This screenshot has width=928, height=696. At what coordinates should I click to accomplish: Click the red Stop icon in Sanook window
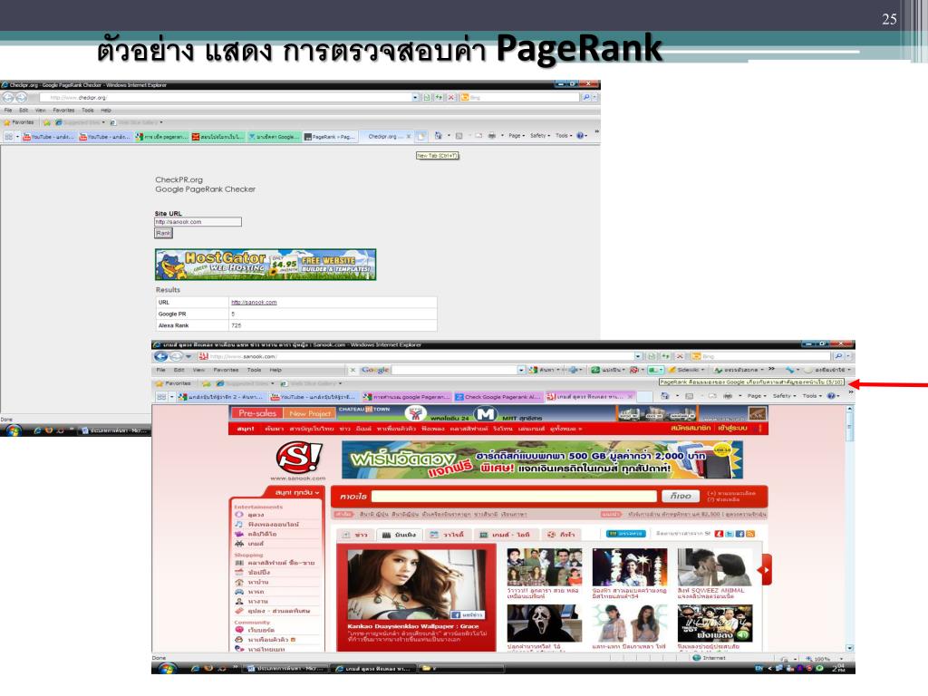[x=680, y=357]
